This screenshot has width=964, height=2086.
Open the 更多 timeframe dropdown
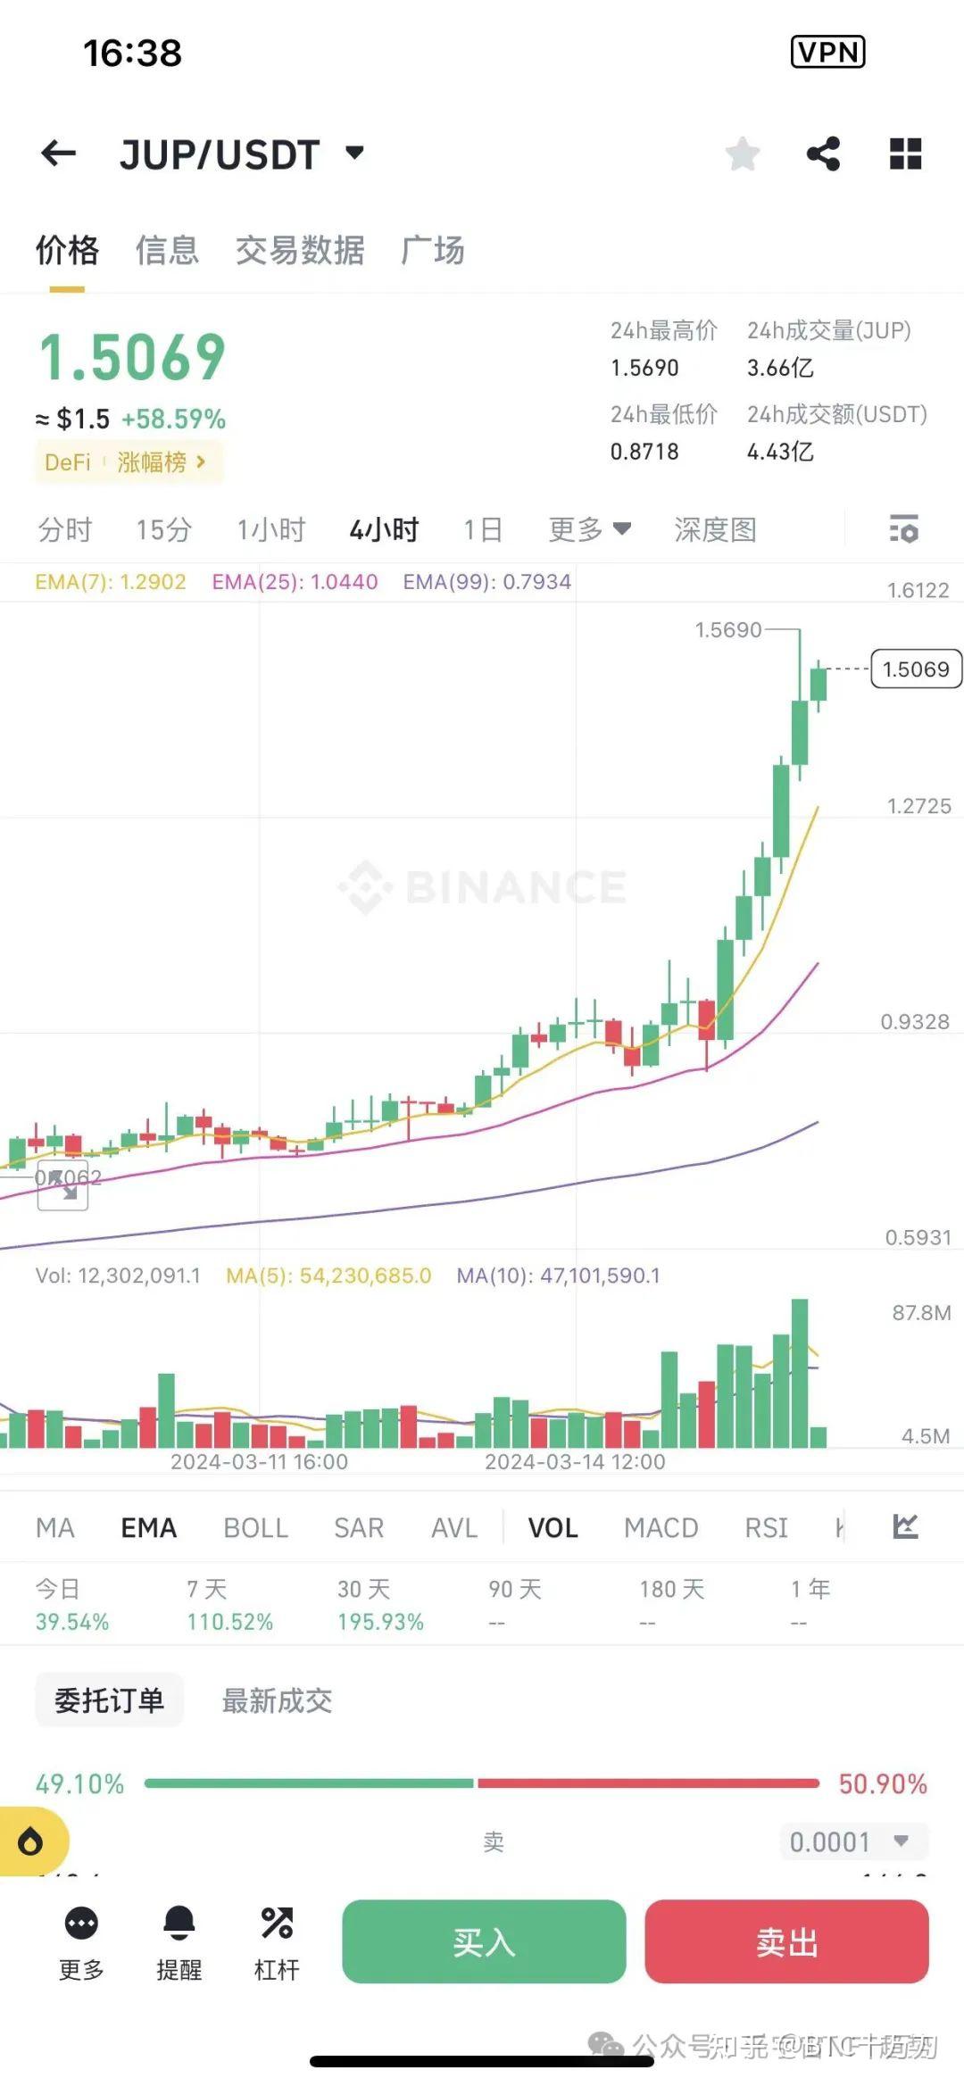click(589, 528)
